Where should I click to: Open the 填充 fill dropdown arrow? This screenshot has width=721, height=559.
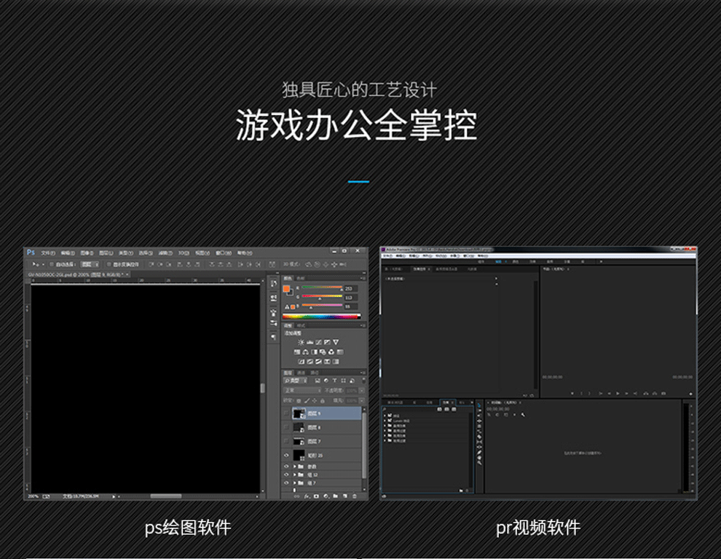point(362,401)
